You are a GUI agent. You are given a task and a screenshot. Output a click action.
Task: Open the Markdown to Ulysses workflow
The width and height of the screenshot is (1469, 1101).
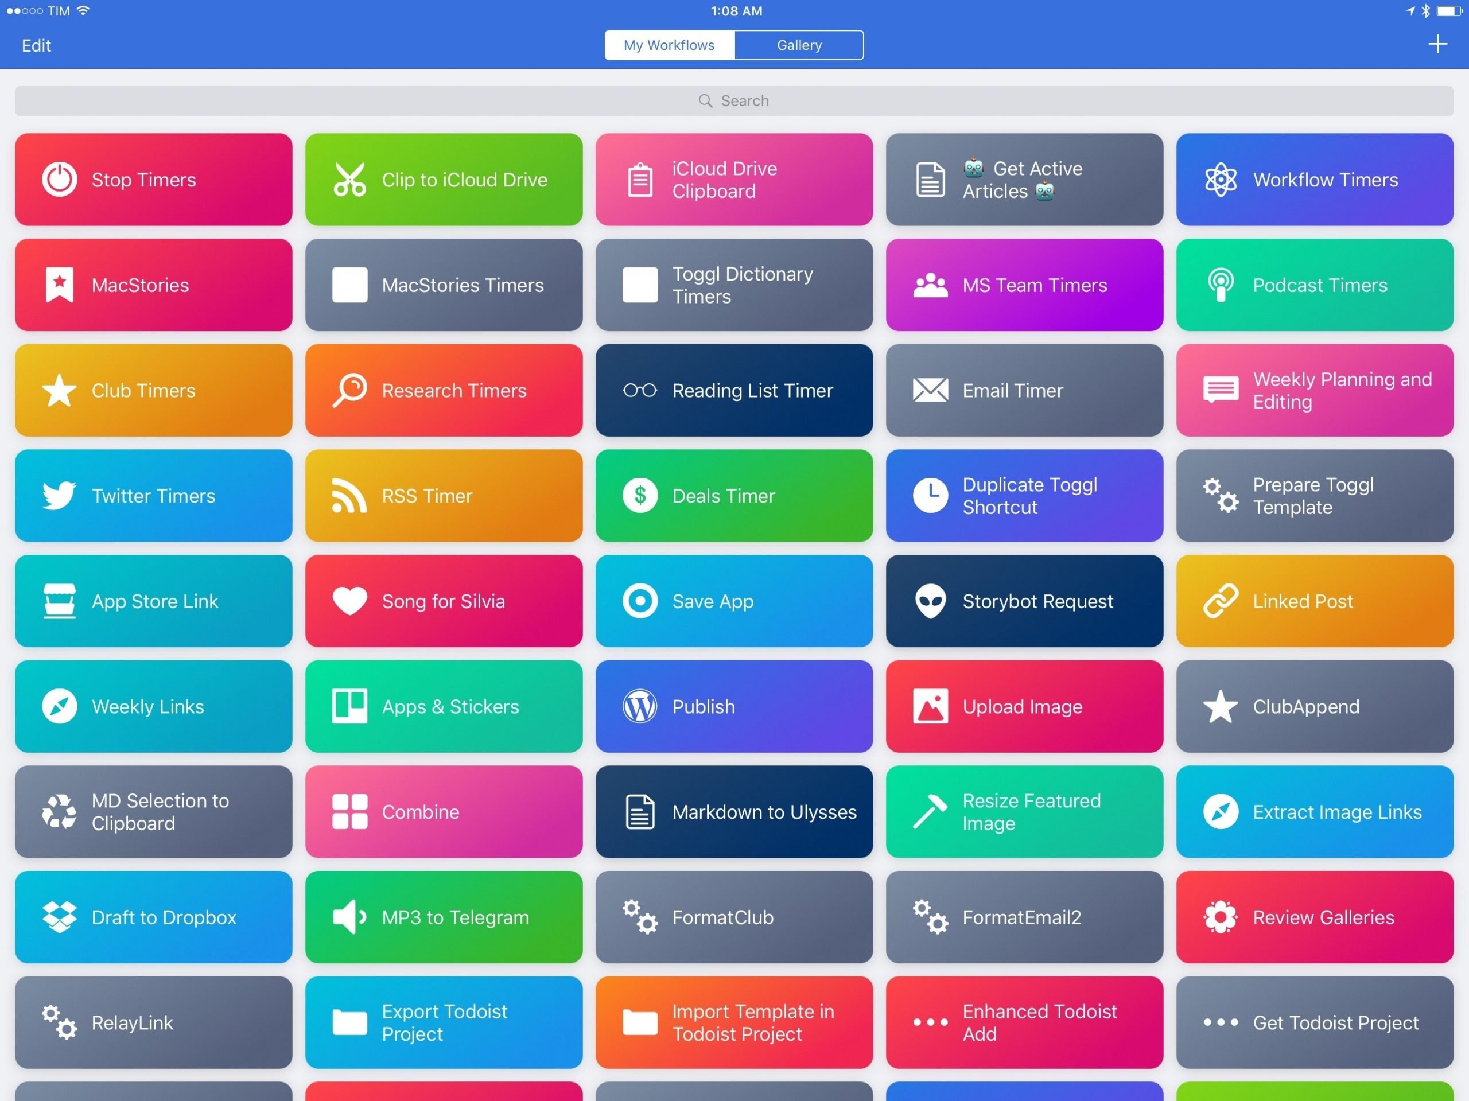pyautogui.click(x=734, y=811)
